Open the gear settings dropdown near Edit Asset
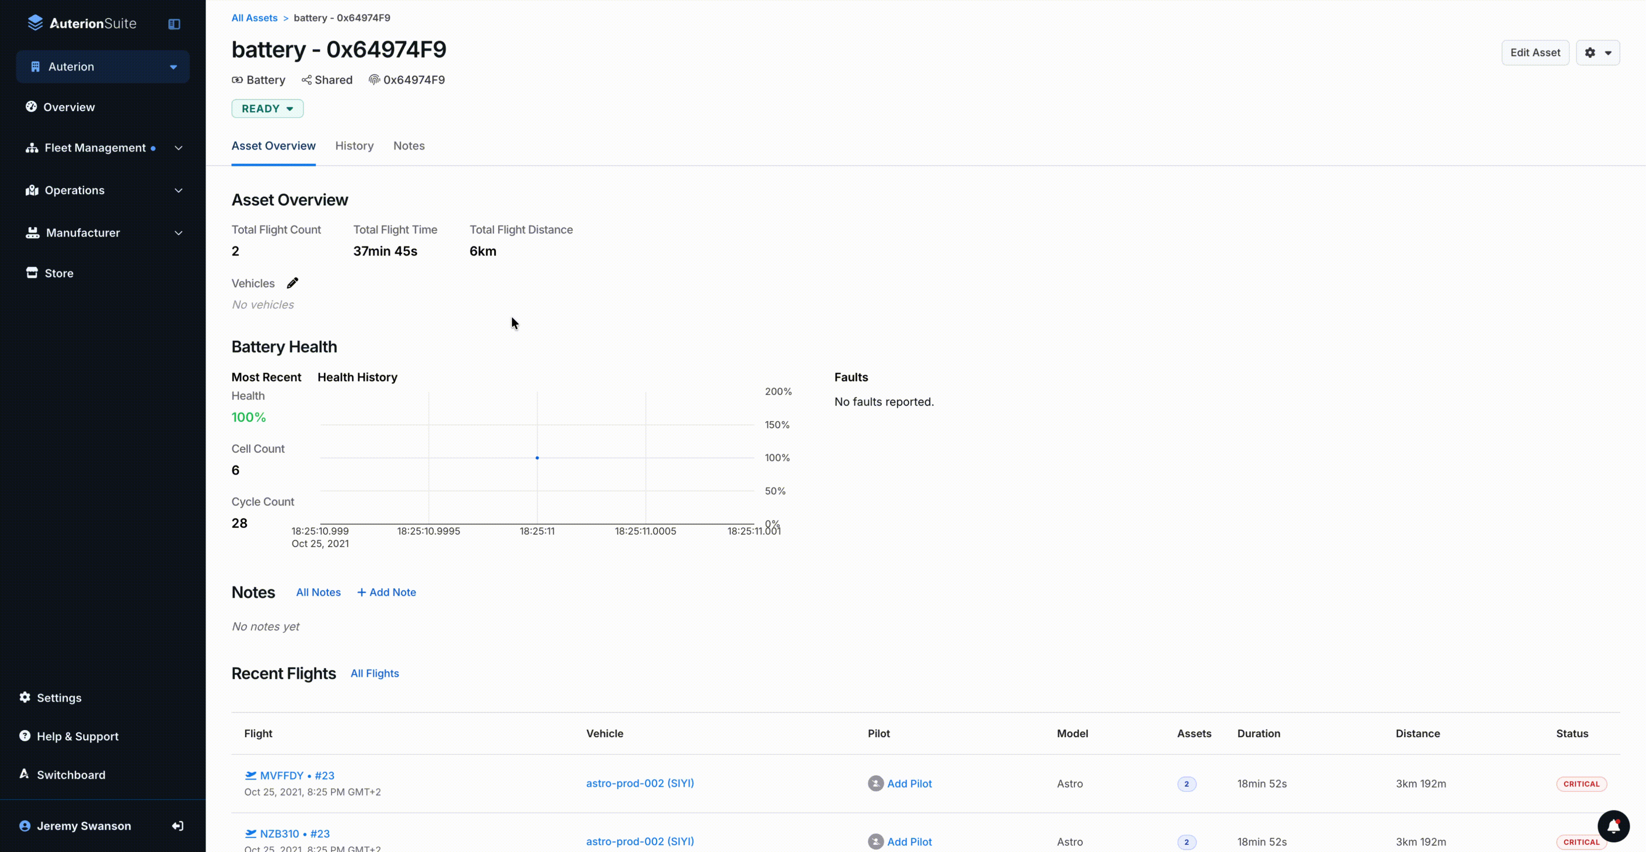The height and width of the screenshot is (852, 1646). point(1597,52)
